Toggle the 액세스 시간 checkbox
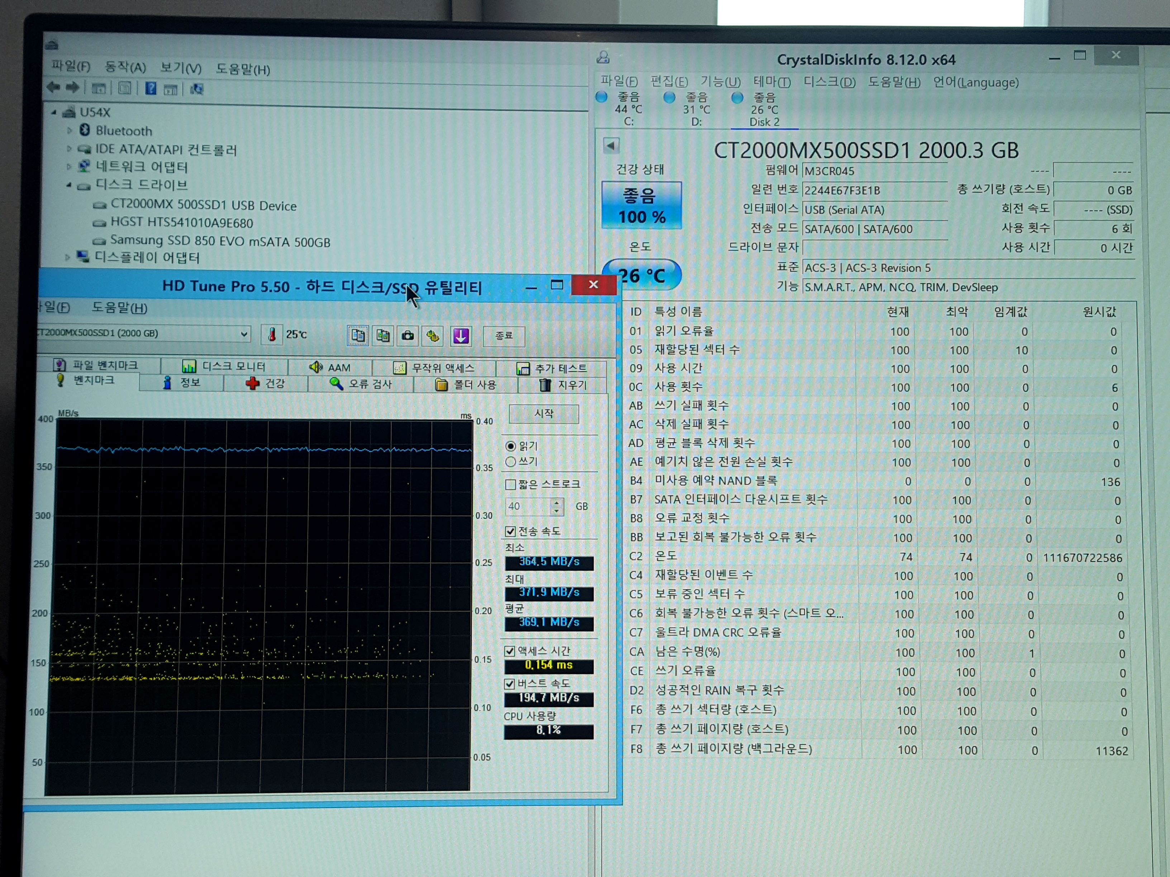This screenshot has height=877, width=1170. coord(510,651)
